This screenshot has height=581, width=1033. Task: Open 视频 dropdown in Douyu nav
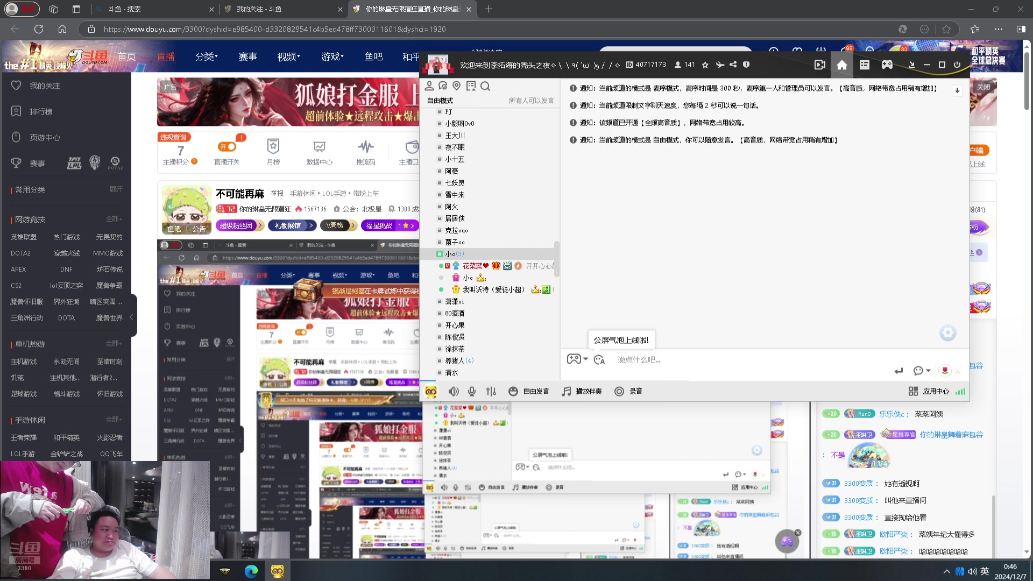pyautogui.click(x=288, y=56)
